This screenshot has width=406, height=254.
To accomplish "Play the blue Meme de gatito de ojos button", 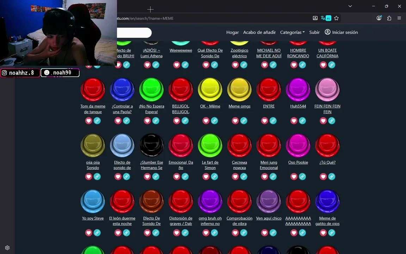I will point(327,201).
